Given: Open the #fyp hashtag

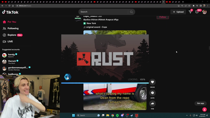Looking at the screenshot, I should pos(116,20).
